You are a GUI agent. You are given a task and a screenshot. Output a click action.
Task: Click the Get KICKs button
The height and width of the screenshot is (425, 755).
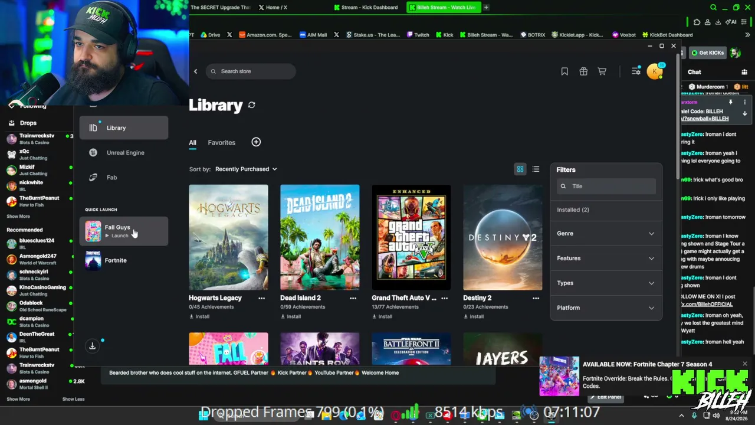point(708,53)
